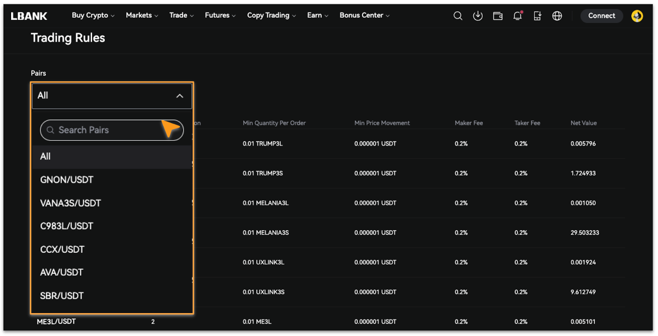The height and width of the screenshot is (336, 658).
Task: Open the language globe icon
Action: 557,16
